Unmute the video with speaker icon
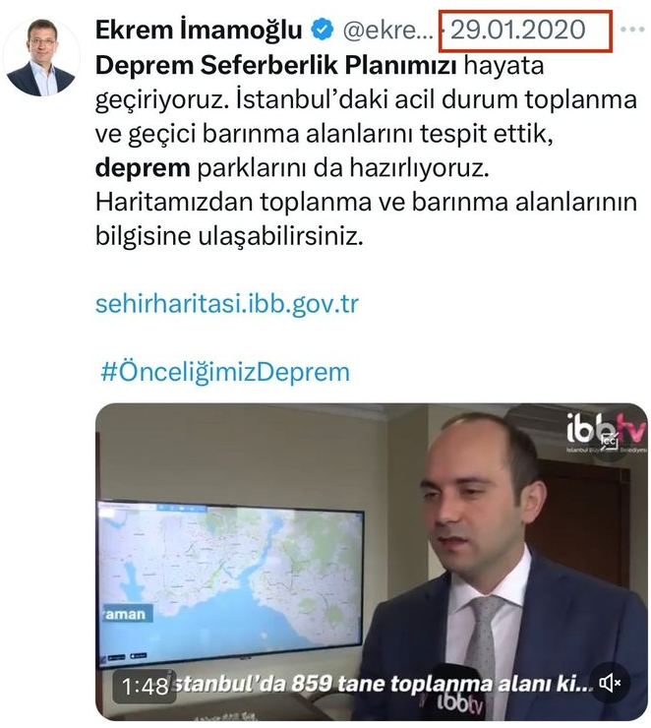The width and height of the screenshot is (651, 728). tap(610, 683)
